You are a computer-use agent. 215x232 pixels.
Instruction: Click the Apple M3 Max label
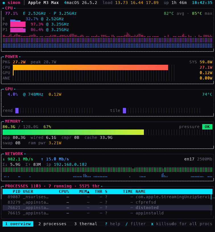click(x=44, y=3)
